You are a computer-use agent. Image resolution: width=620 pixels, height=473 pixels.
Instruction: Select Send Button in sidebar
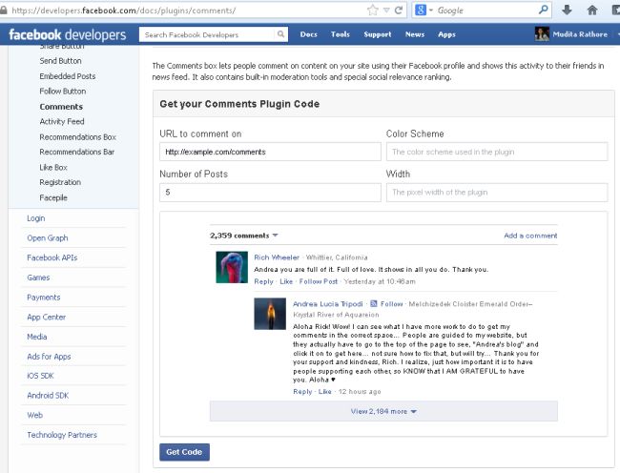click(60, 61)
